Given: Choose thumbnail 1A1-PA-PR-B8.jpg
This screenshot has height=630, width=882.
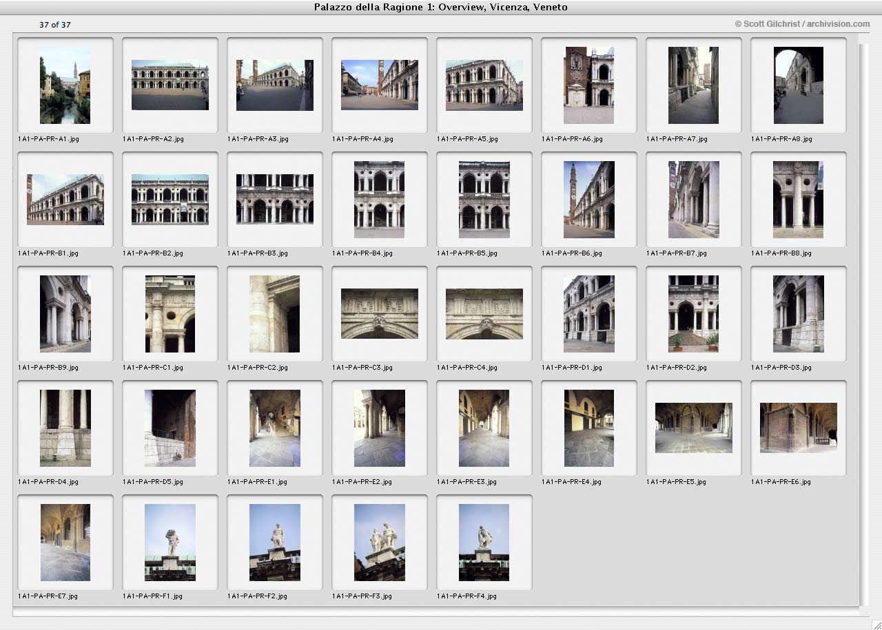Looking at the screenshot, I should pyautogui.click(x=799, y=200).
